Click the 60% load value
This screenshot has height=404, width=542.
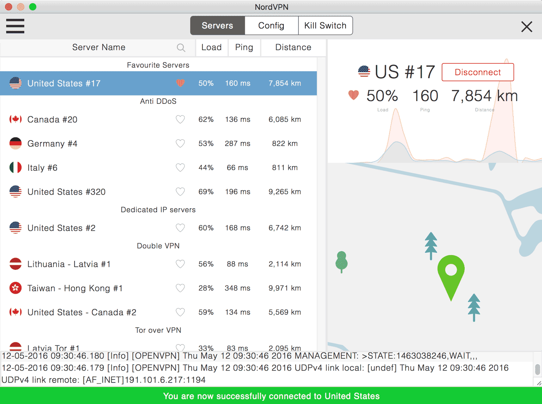pyautogui.click(x=206, y=228)
